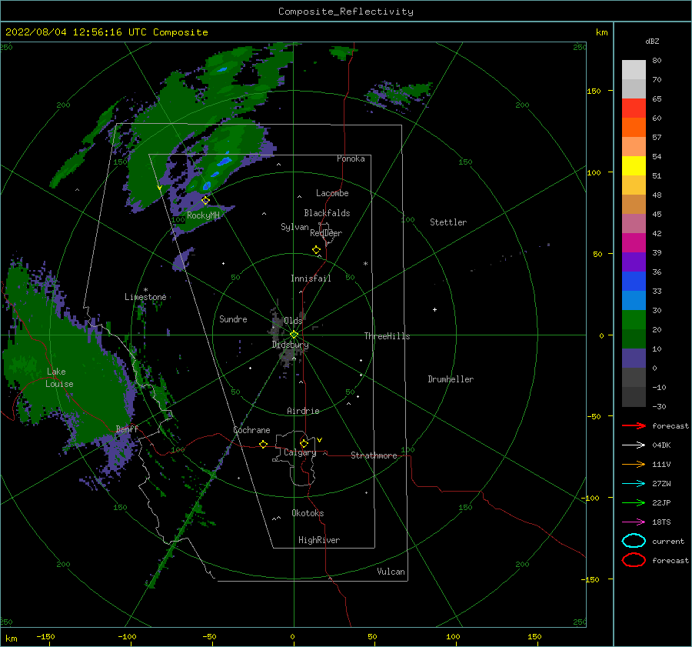Screen dimensions: 692x647
Task: Select the Strathmore label
Action: point(374,455)
